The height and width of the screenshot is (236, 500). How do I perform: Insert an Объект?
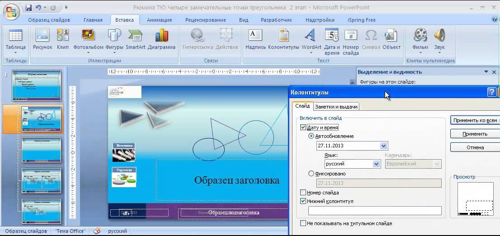391,39
